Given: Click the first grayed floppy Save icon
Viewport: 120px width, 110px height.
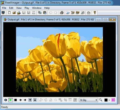Looking at the screenshot, I should tap(24, 13).
